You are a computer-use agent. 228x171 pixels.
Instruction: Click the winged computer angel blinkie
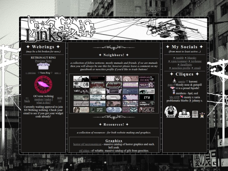171,111
